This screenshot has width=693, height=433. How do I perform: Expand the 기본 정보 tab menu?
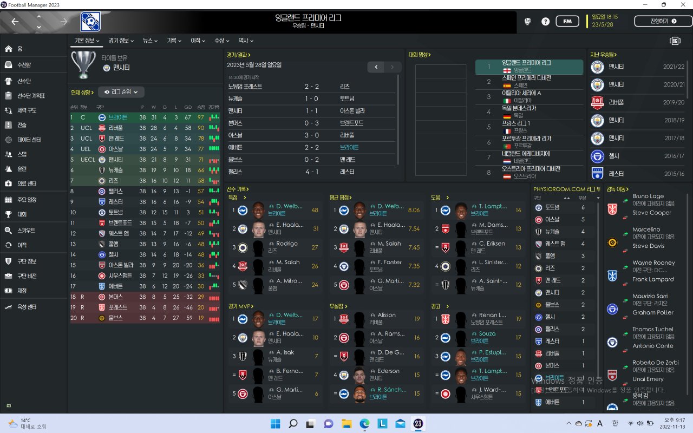point(87,41)
